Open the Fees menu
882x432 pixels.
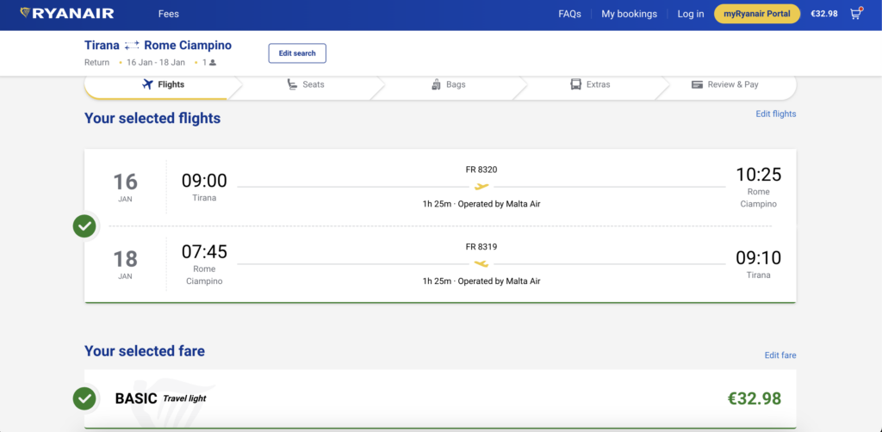pyautogui.click(x=169, y=14)
